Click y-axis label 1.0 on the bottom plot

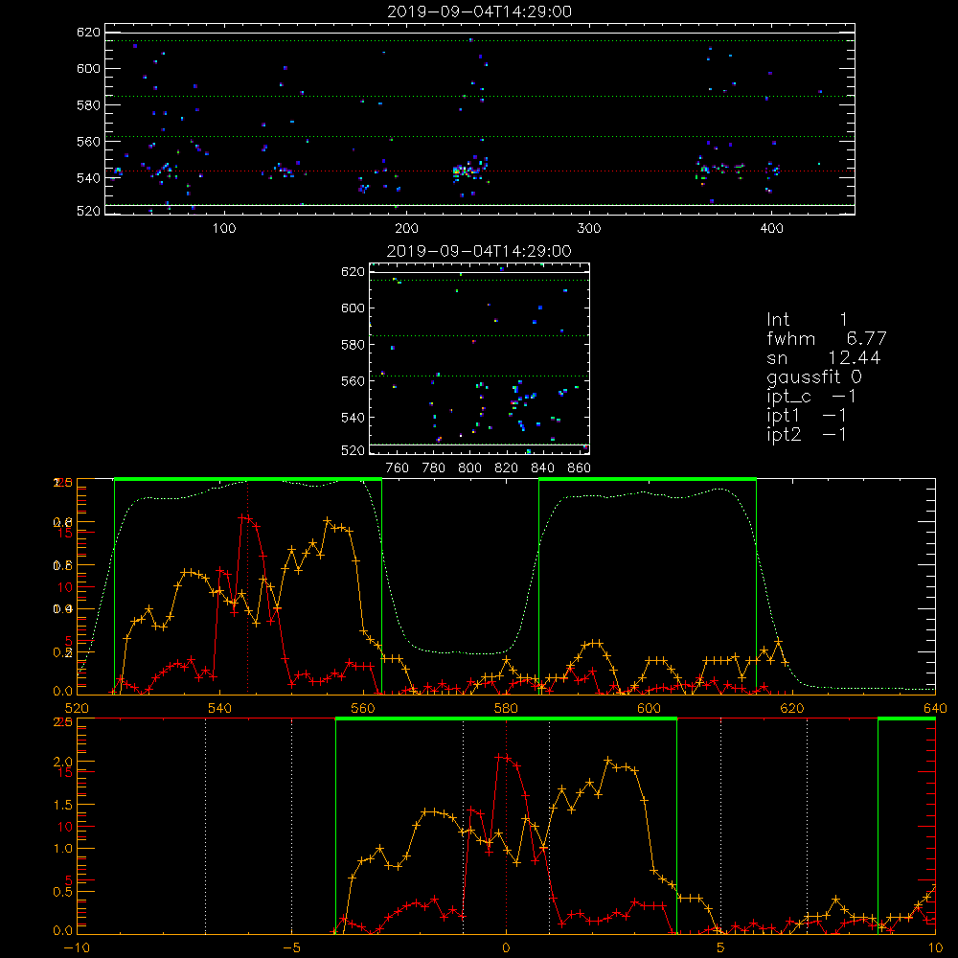[x=63, y=848]
